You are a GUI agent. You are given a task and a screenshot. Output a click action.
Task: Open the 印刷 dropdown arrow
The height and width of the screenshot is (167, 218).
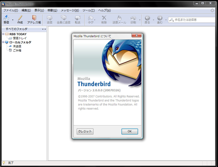point(140,20)
